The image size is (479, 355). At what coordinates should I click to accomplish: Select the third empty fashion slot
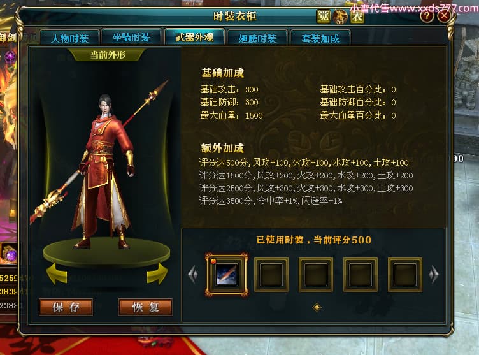316,275
